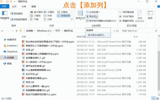Refresh the current folder
Image resolution: width=160 pixels, height=100 pixels.
coord(117,31)
